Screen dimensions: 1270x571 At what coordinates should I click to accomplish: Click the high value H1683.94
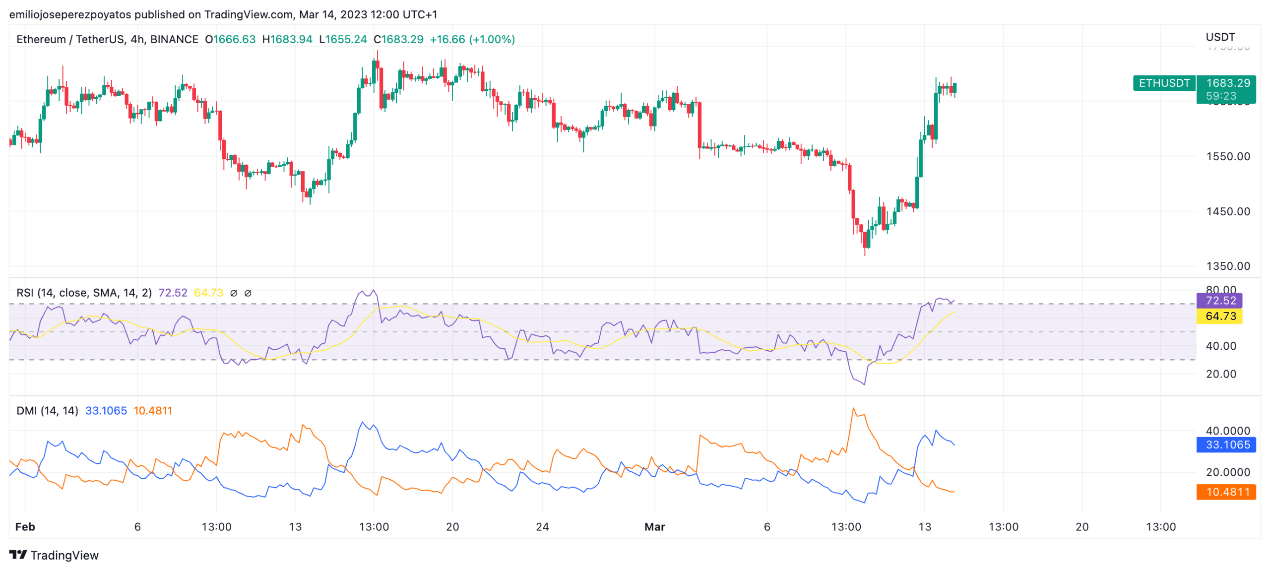point(287,39)
